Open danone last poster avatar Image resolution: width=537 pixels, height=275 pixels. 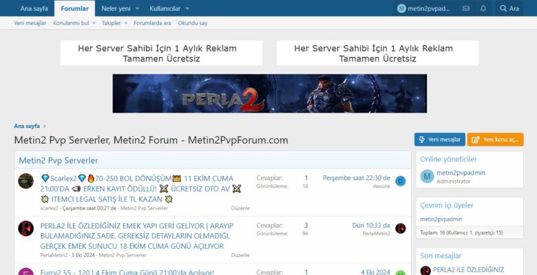(x=401, y=181)
